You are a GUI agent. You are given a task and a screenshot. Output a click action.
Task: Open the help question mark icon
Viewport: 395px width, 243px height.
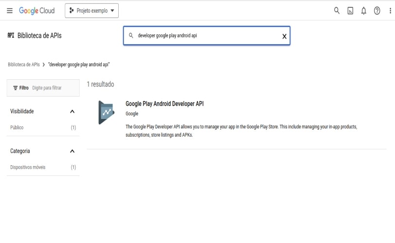coord(377,11)
